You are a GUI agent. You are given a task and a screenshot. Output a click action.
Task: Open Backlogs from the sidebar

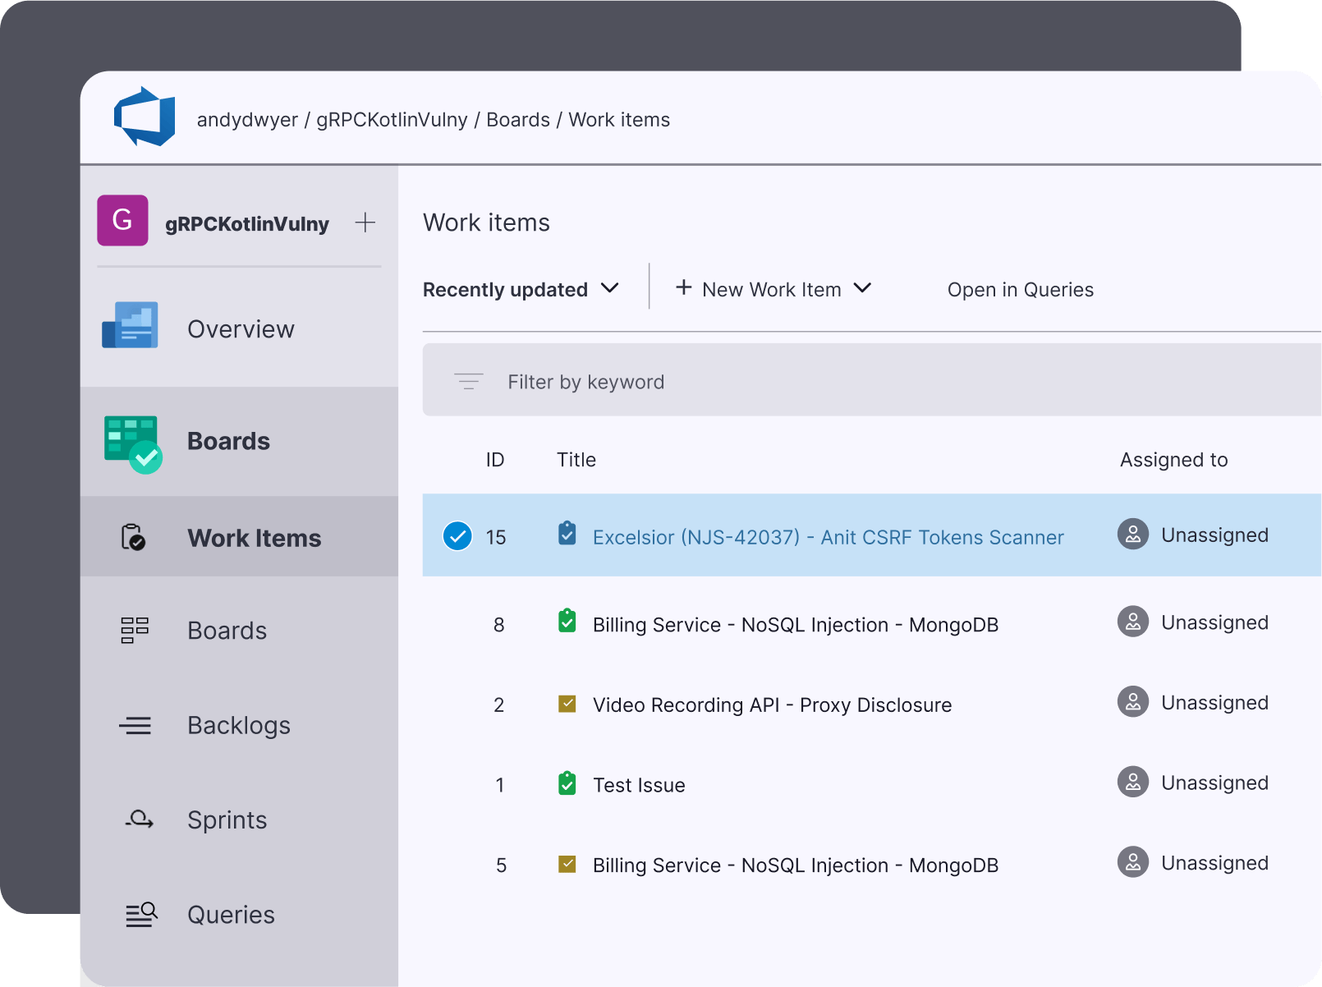[239, 726]
